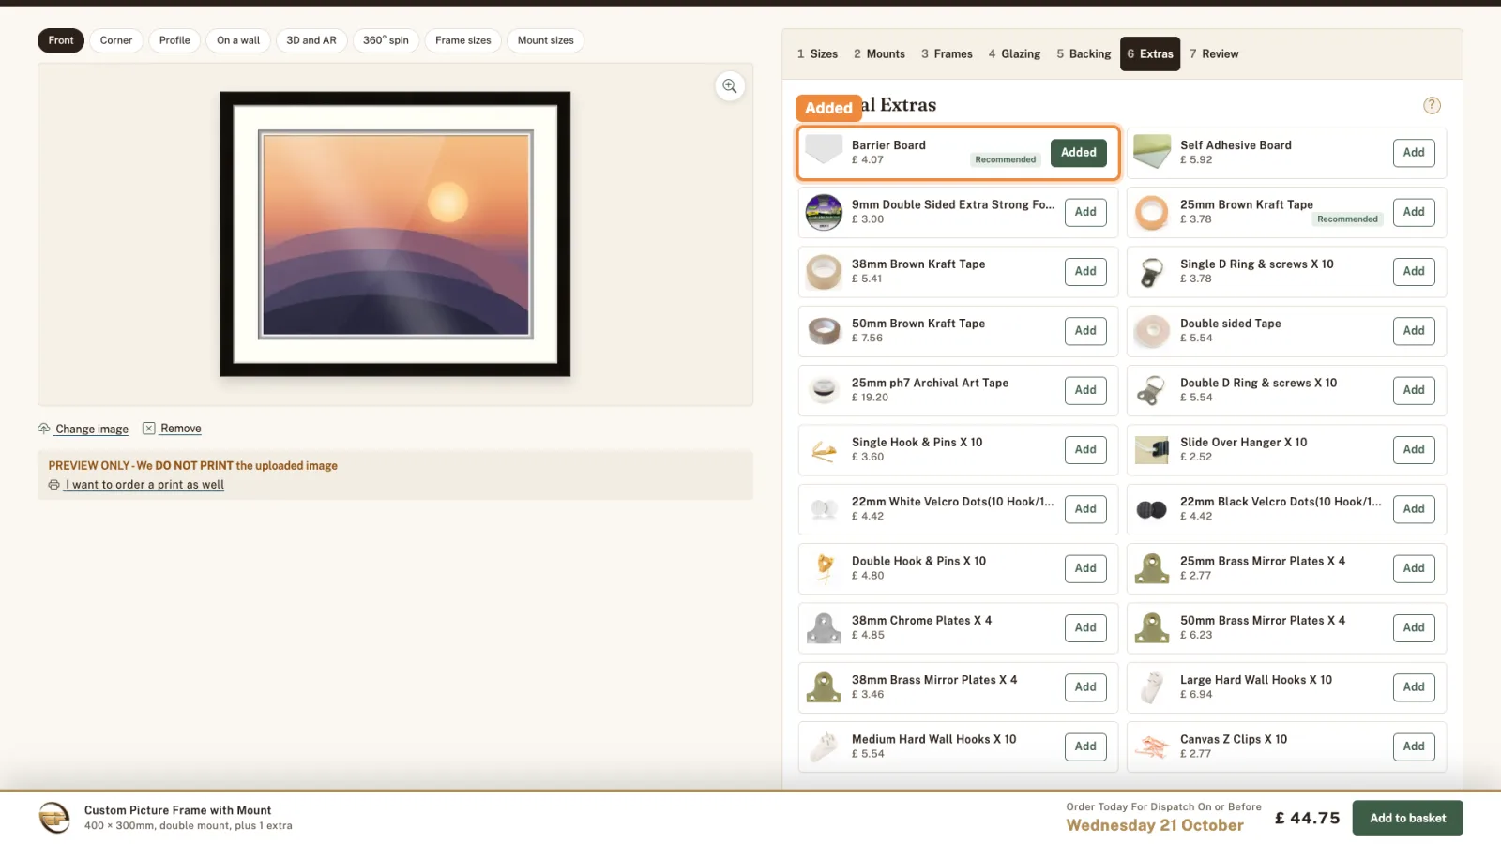Click the 22mm Black Velcro Dots image
Viewport: 1501px width, 844px height.
pos(1152,509)
